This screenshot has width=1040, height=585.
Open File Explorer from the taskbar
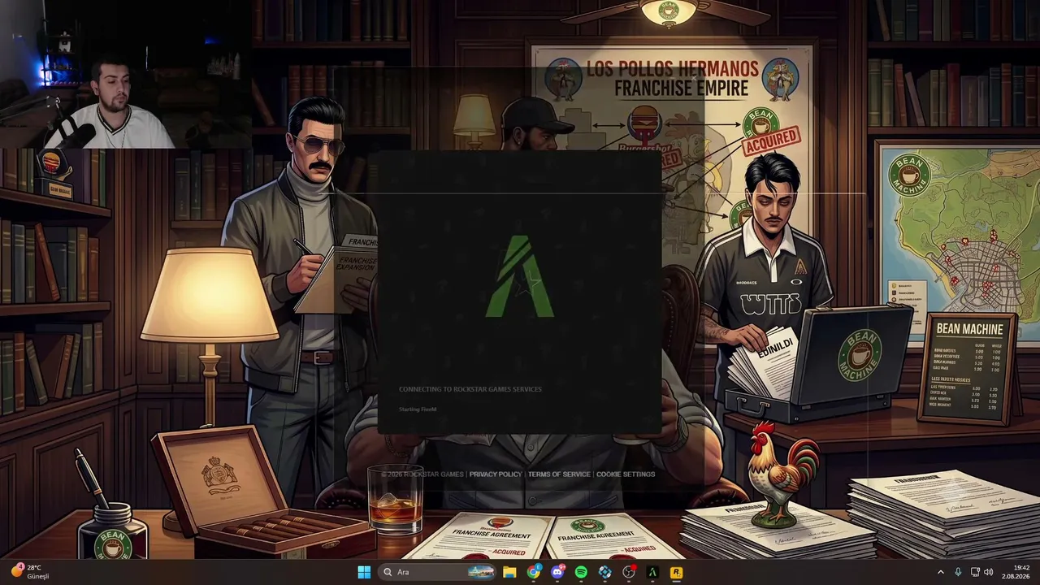509,572
